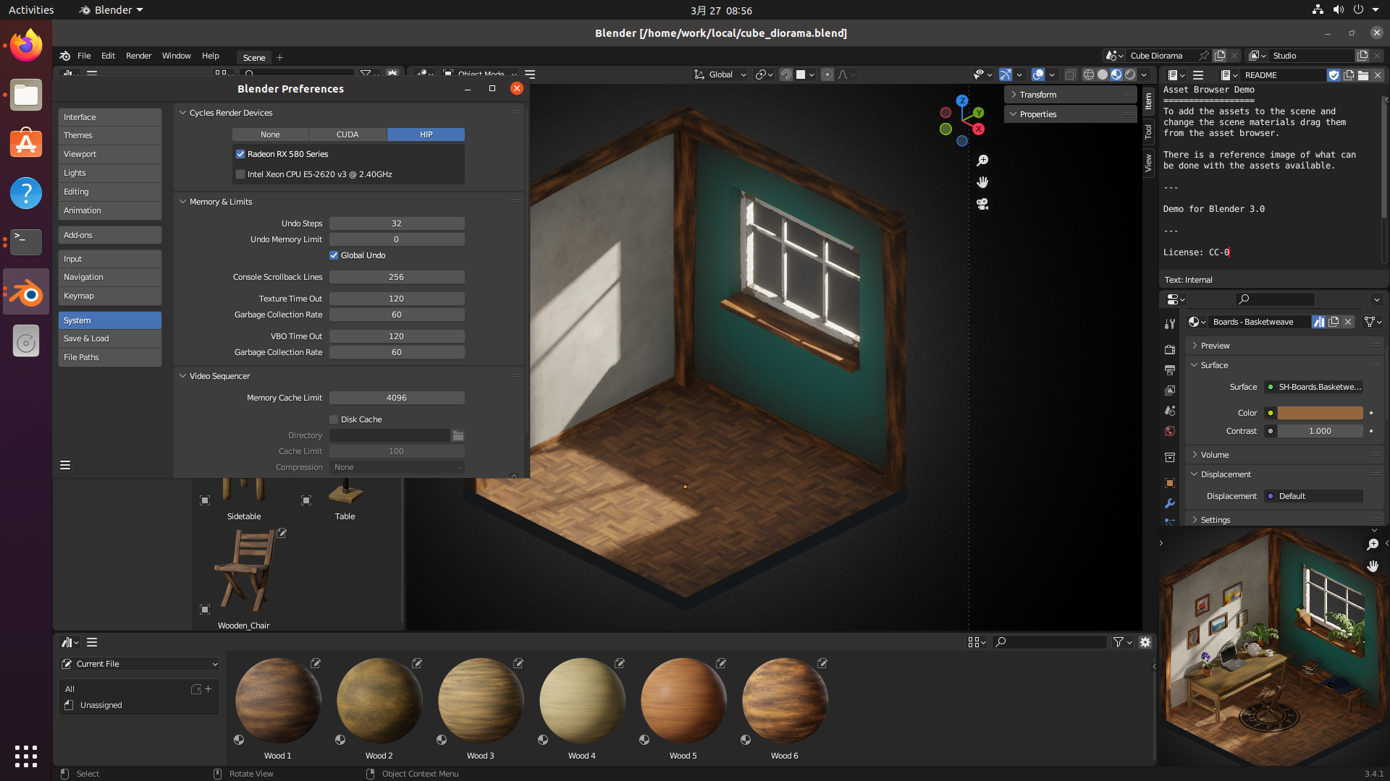Viewport: 1390px width, 781px height.
Task: Click the viewport pan hand gizmo
Action: (x=982, y=182)
